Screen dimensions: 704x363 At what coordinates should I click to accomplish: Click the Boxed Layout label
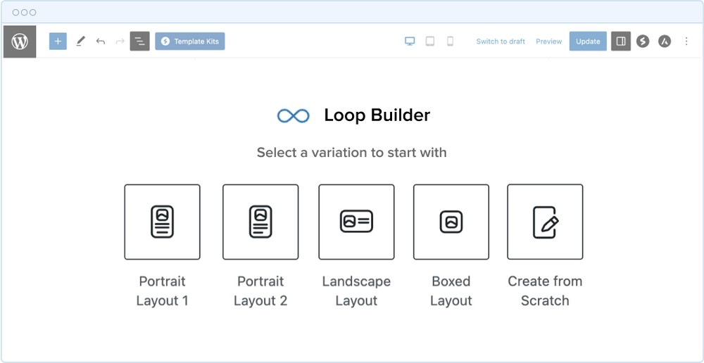click(x=451, y=291)
